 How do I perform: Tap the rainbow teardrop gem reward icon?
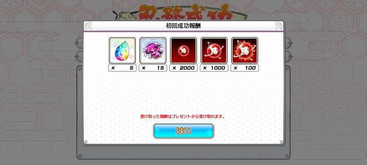click(x=122, y=51)
